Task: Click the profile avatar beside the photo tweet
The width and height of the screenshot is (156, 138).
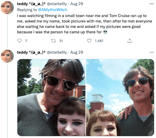Action: (7, 56)
